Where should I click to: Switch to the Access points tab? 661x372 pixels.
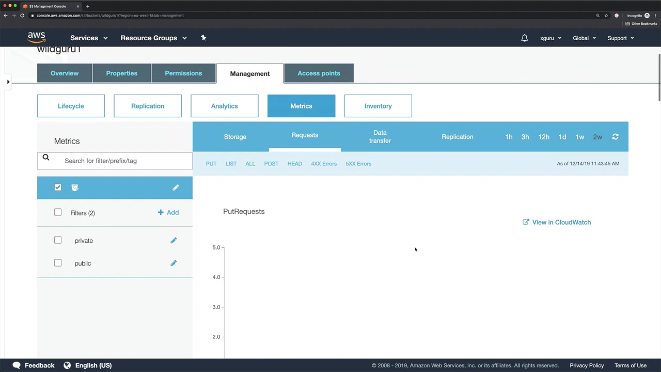point(319,73)
